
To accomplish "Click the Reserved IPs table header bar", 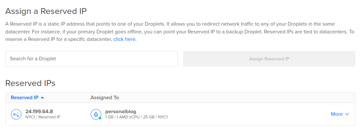I will [x=180, y=98].
